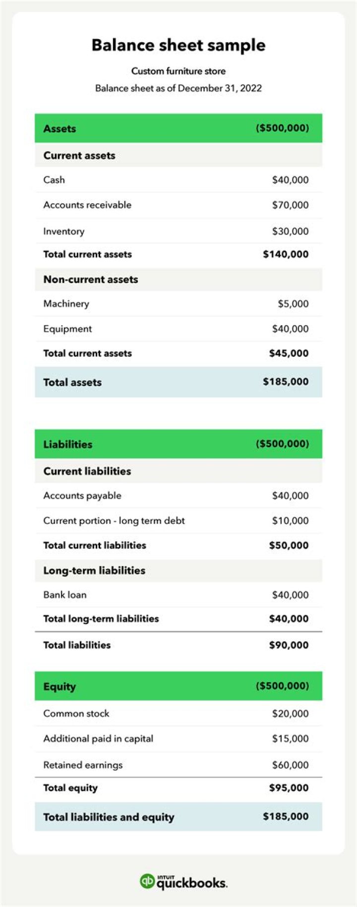Viewport: 357px width, 907px height.
Task: Click the Inventory amount $30,000
Action: click(290, 231)
